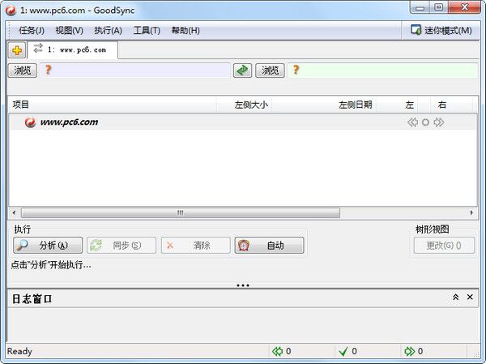Click the left orange question mark icon
Screen dimensions: 486x364
[48, 70]
